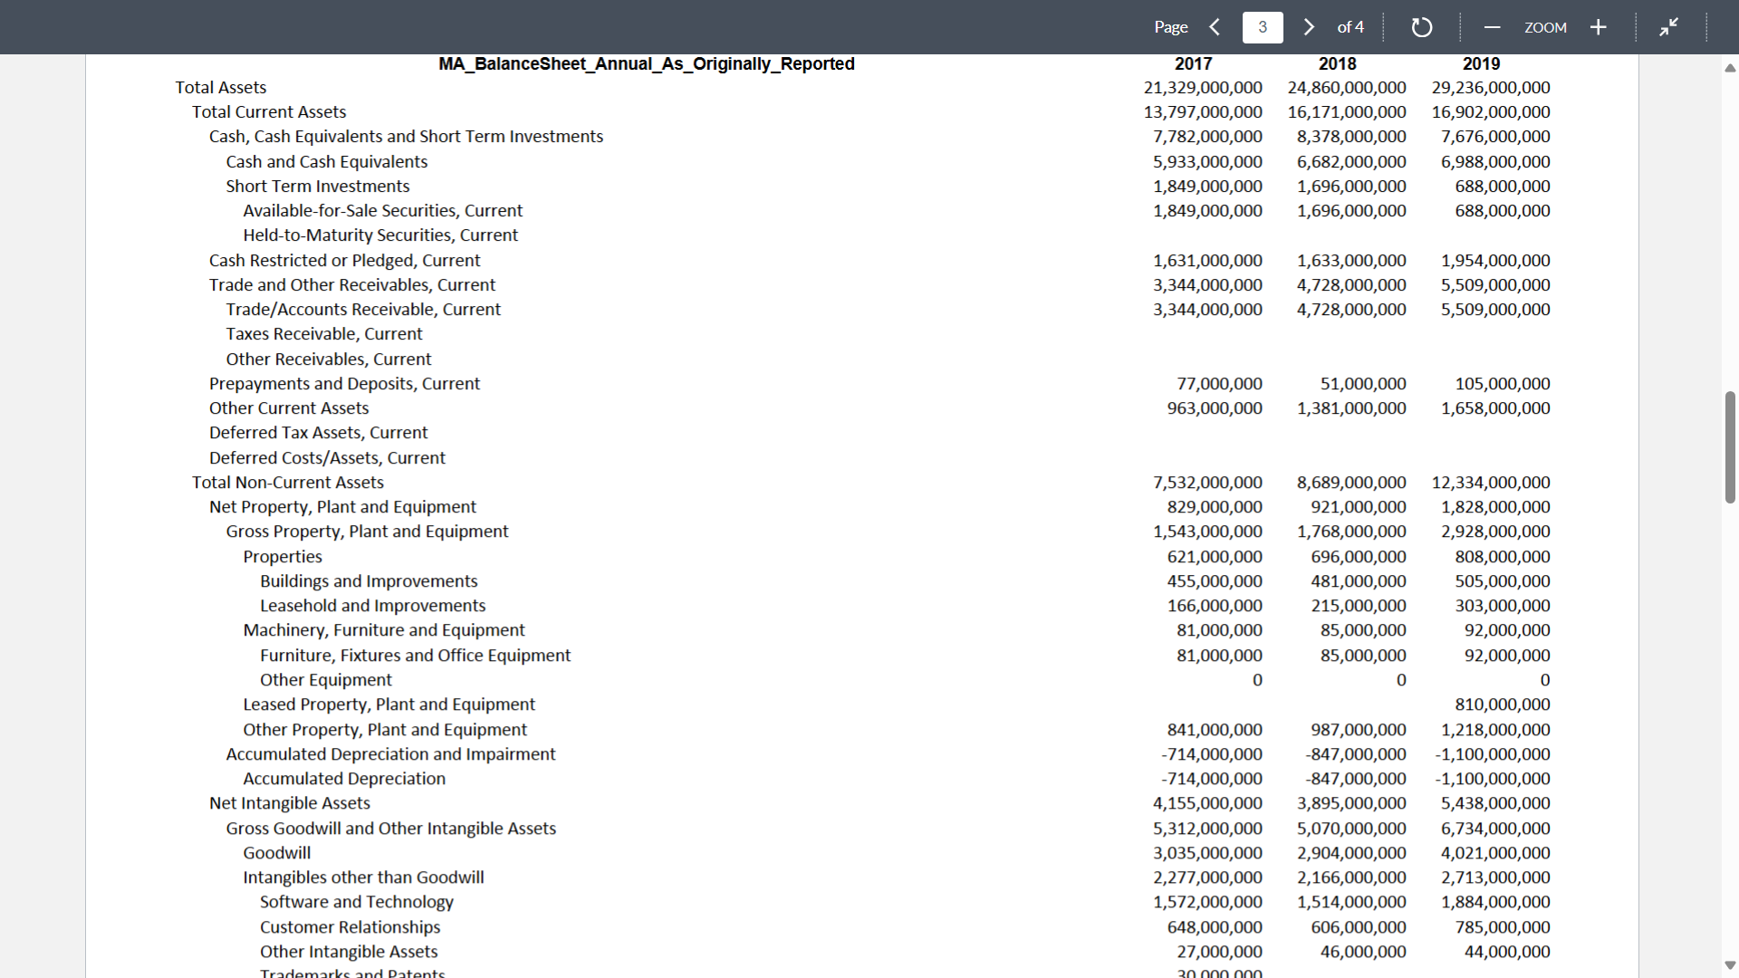The height and width of the screenshot is (978, 1739).
Task: Zoom in with the plus icon
Action: click(1599, 27)
